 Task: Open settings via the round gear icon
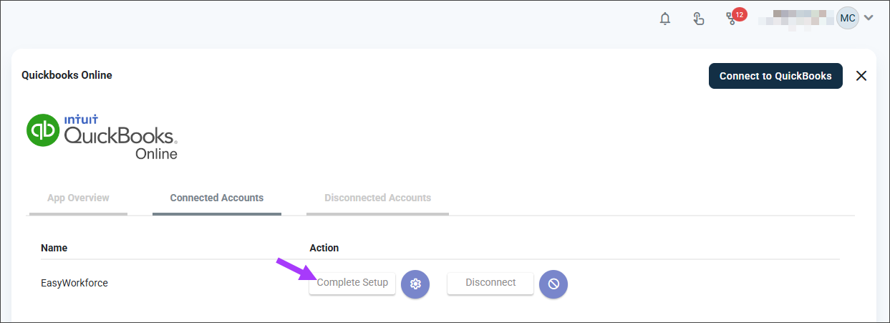pos(415,284)
